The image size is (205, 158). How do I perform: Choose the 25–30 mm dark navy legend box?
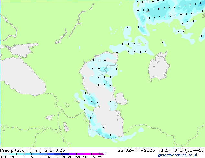coord(65,154)
